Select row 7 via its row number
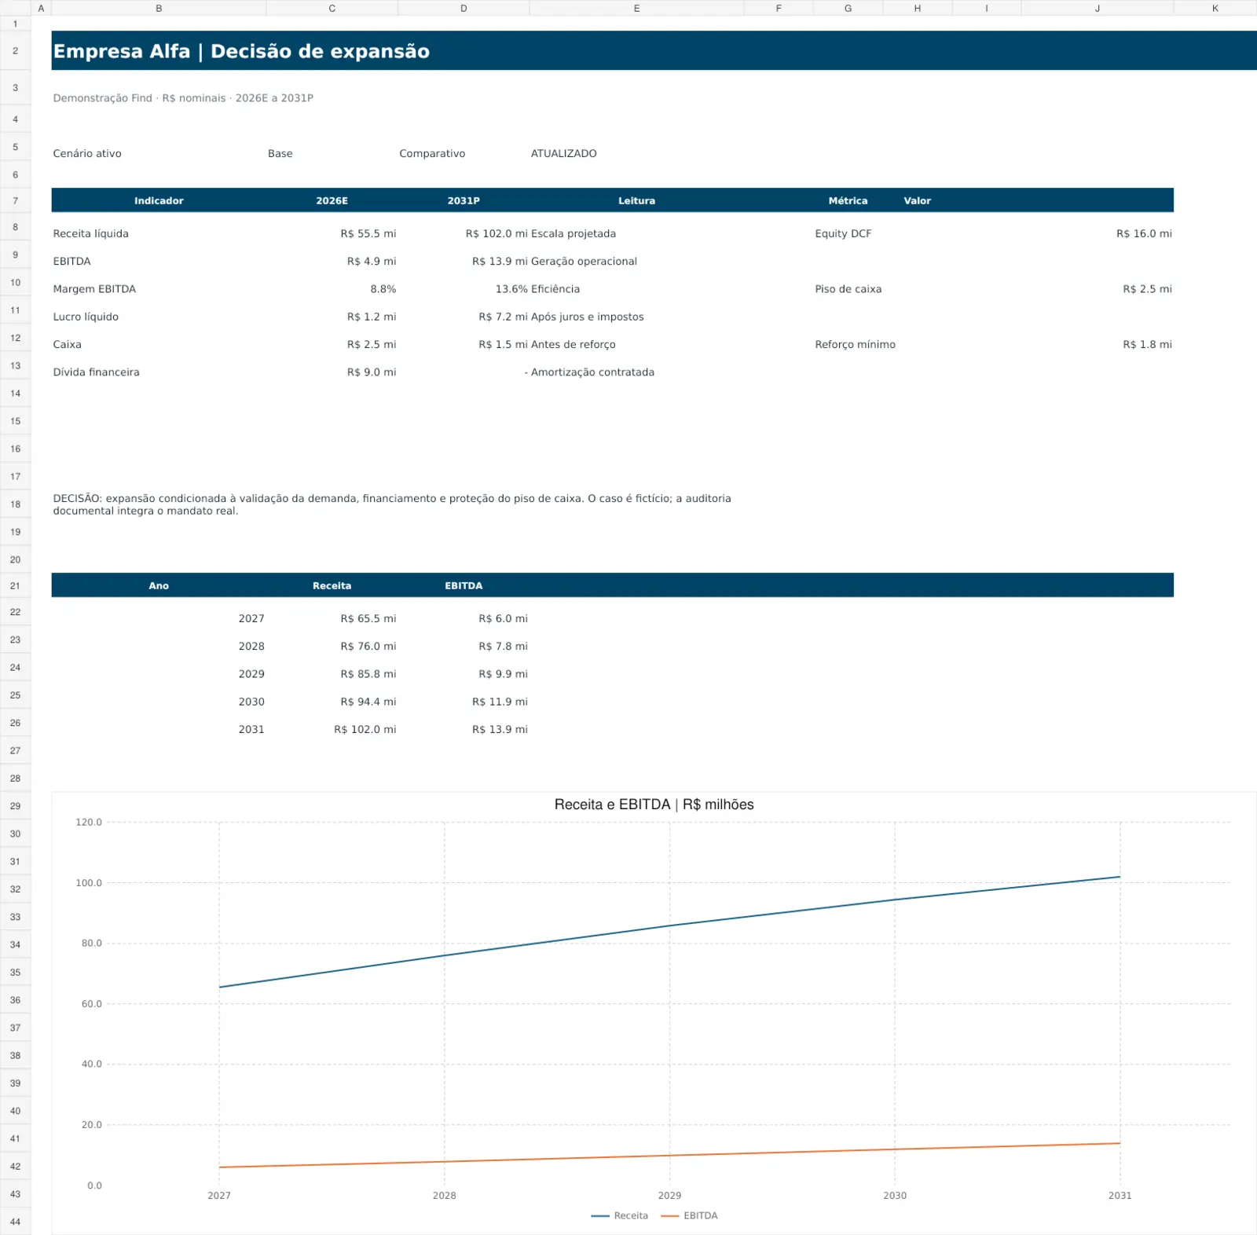This screenshot has height=1235, width=1257. click(15, 200)
